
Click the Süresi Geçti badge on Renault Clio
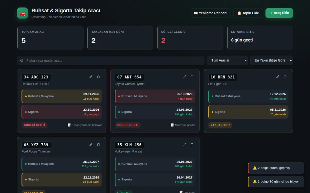click(x=35, y=125)
